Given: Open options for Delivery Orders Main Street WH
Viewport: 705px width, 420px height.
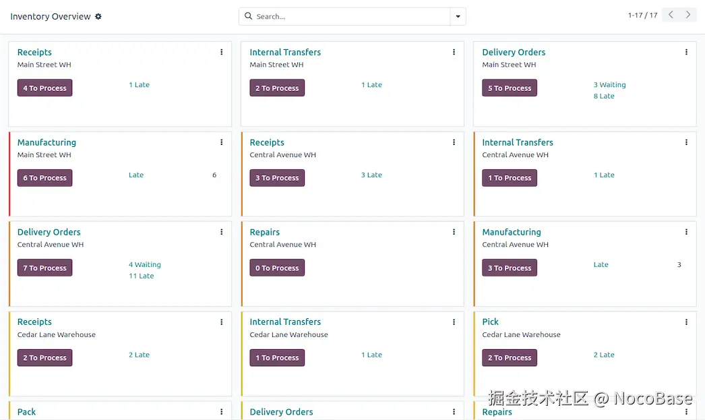Looking at the screenshot, I should tap(686, 52).
